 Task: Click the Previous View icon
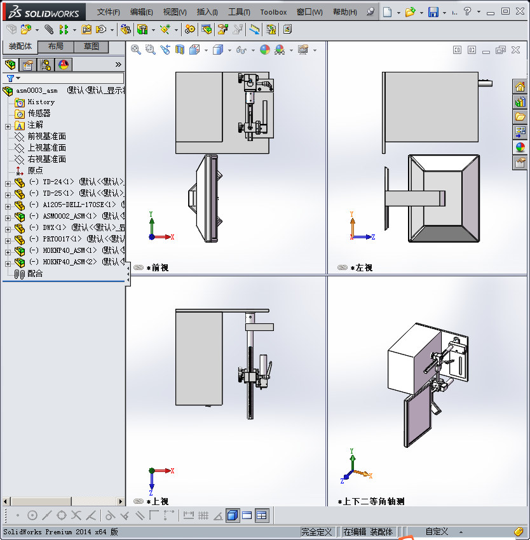pos(165,50)
